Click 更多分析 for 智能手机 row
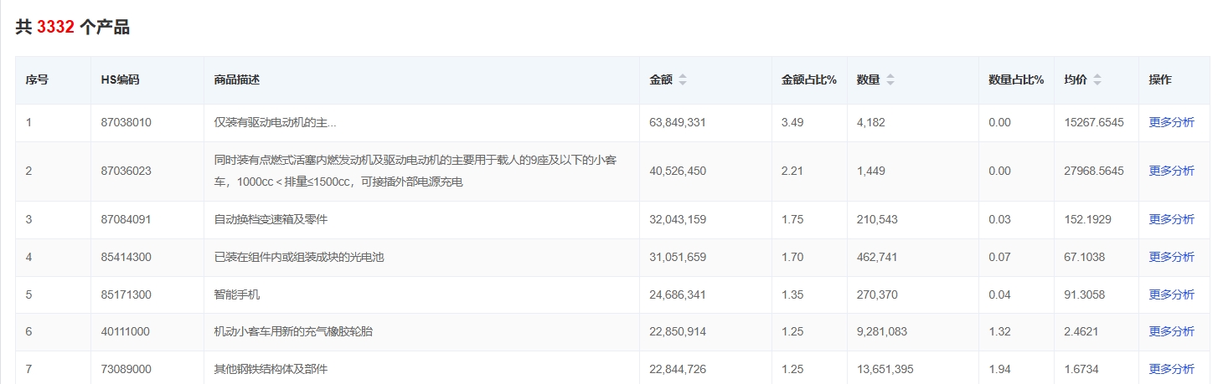1223x384 pixels. click(x=1171, y=294)
